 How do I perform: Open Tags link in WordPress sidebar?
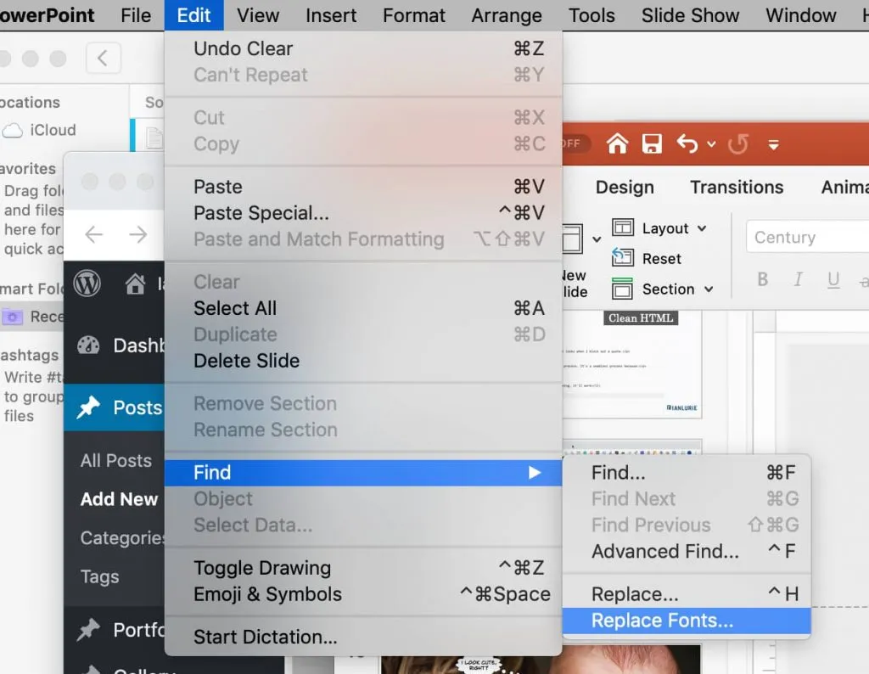pos(100,576)
